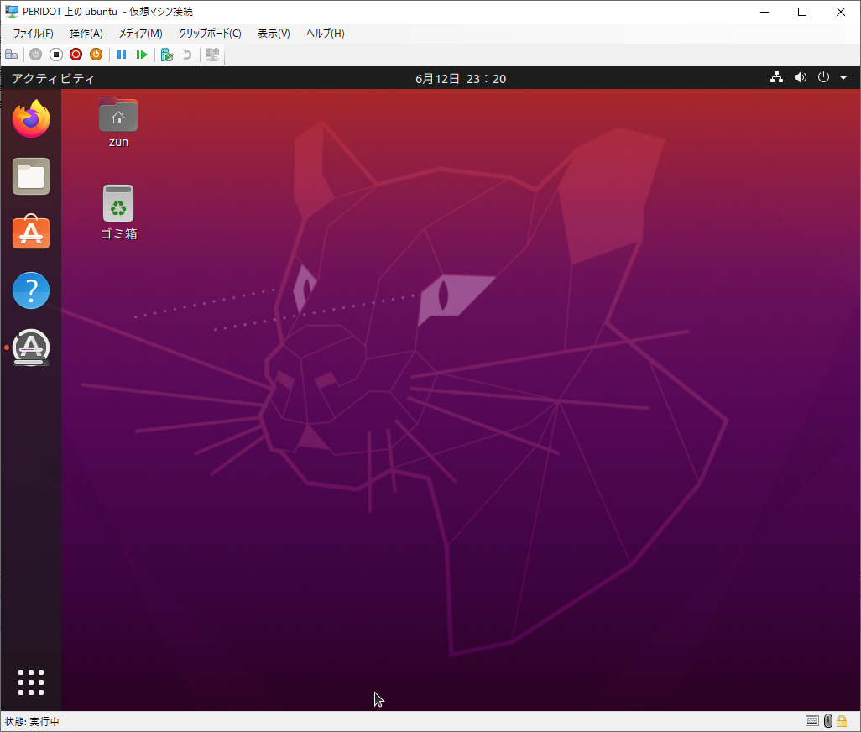This screenshot has height=732, width=861.
Task: Toggle enhanced session mode icon
Action: coord(212,55)
